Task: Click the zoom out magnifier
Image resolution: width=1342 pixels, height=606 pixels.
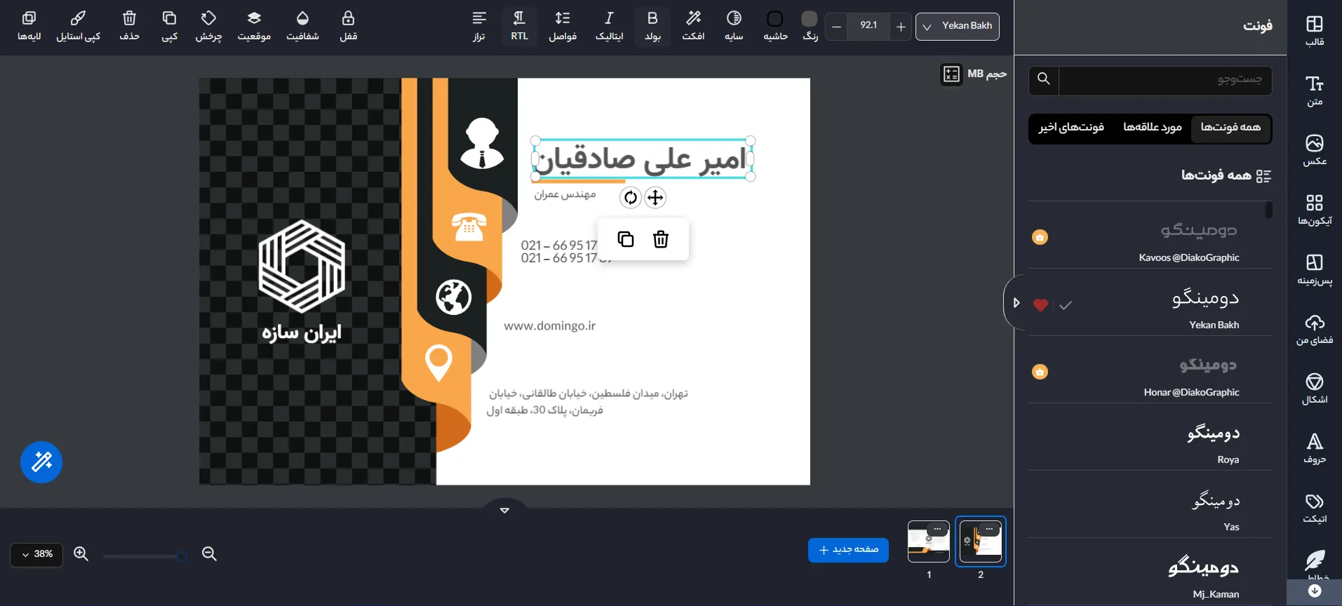Action: coord(209,554)
